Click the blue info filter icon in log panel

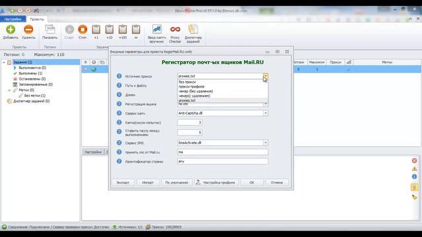(415, 176)
